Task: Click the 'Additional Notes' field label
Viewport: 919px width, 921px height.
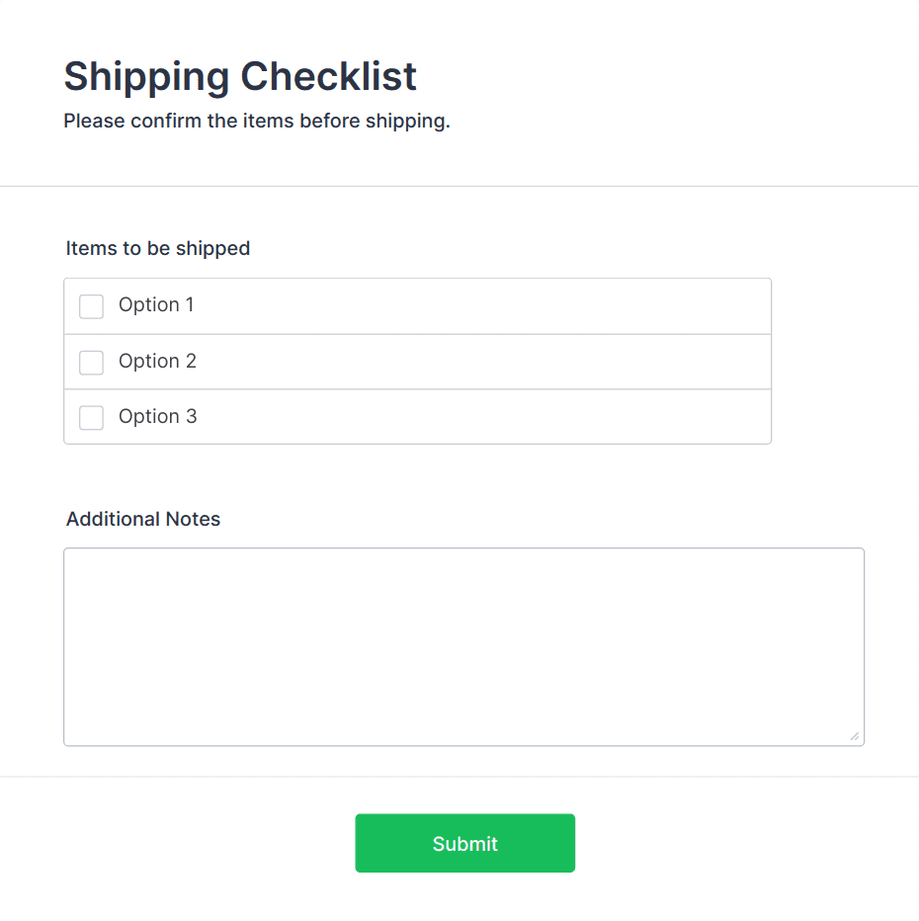Action: 143,519
